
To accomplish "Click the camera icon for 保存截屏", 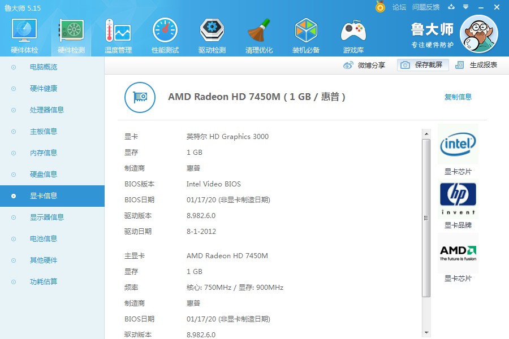I will tap(405, 65).
